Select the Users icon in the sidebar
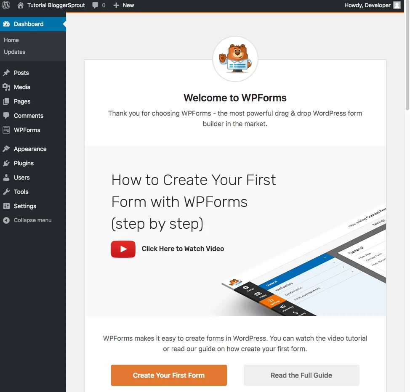 click(7, 177)
